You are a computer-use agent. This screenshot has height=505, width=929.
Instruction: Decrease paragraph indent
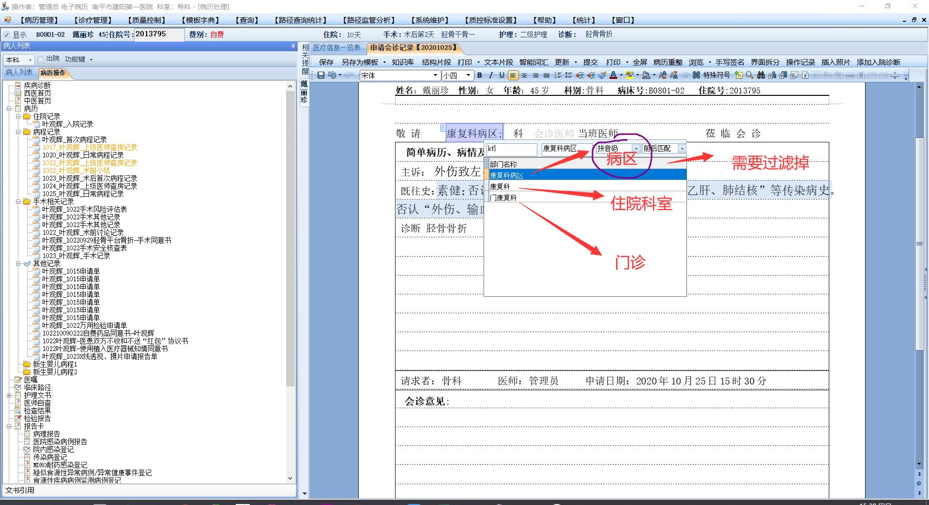pos(580,75)
